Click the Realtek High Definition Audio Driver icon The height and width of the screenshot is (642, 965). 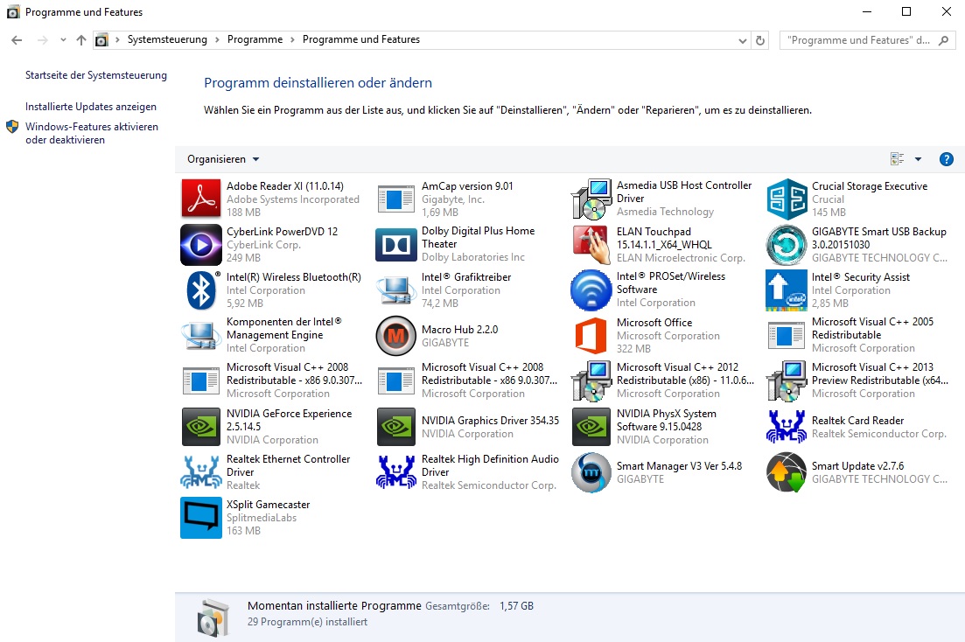point(396,472)
